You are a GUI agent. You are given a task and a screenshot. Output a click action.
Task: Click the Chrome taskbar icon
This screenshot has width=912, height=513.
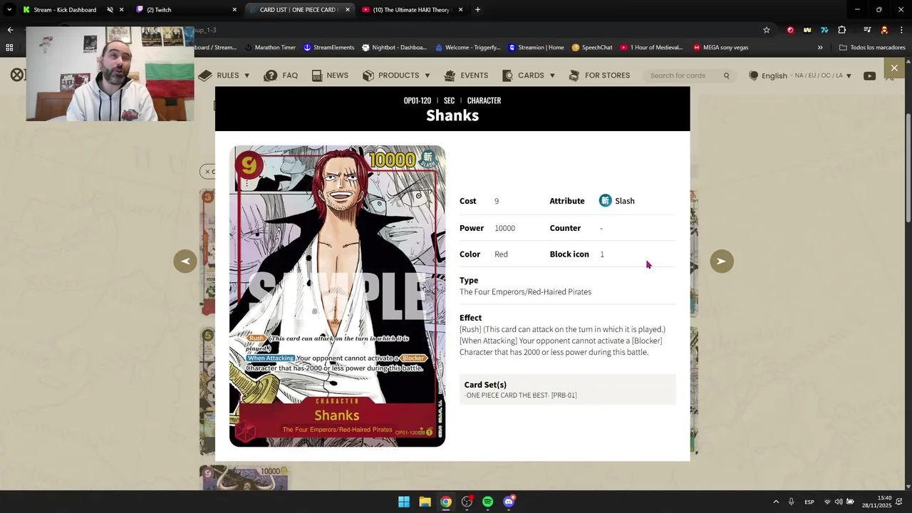tap(445, 502)
